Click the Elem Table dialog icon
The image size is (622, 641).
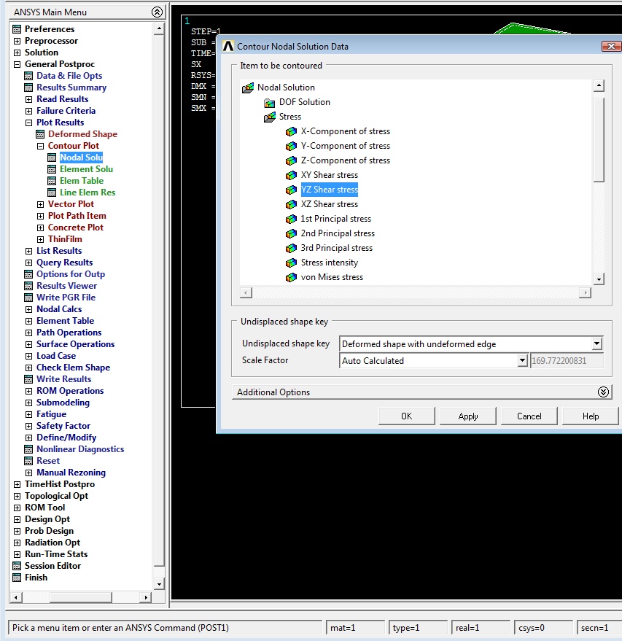pos(52,181)
